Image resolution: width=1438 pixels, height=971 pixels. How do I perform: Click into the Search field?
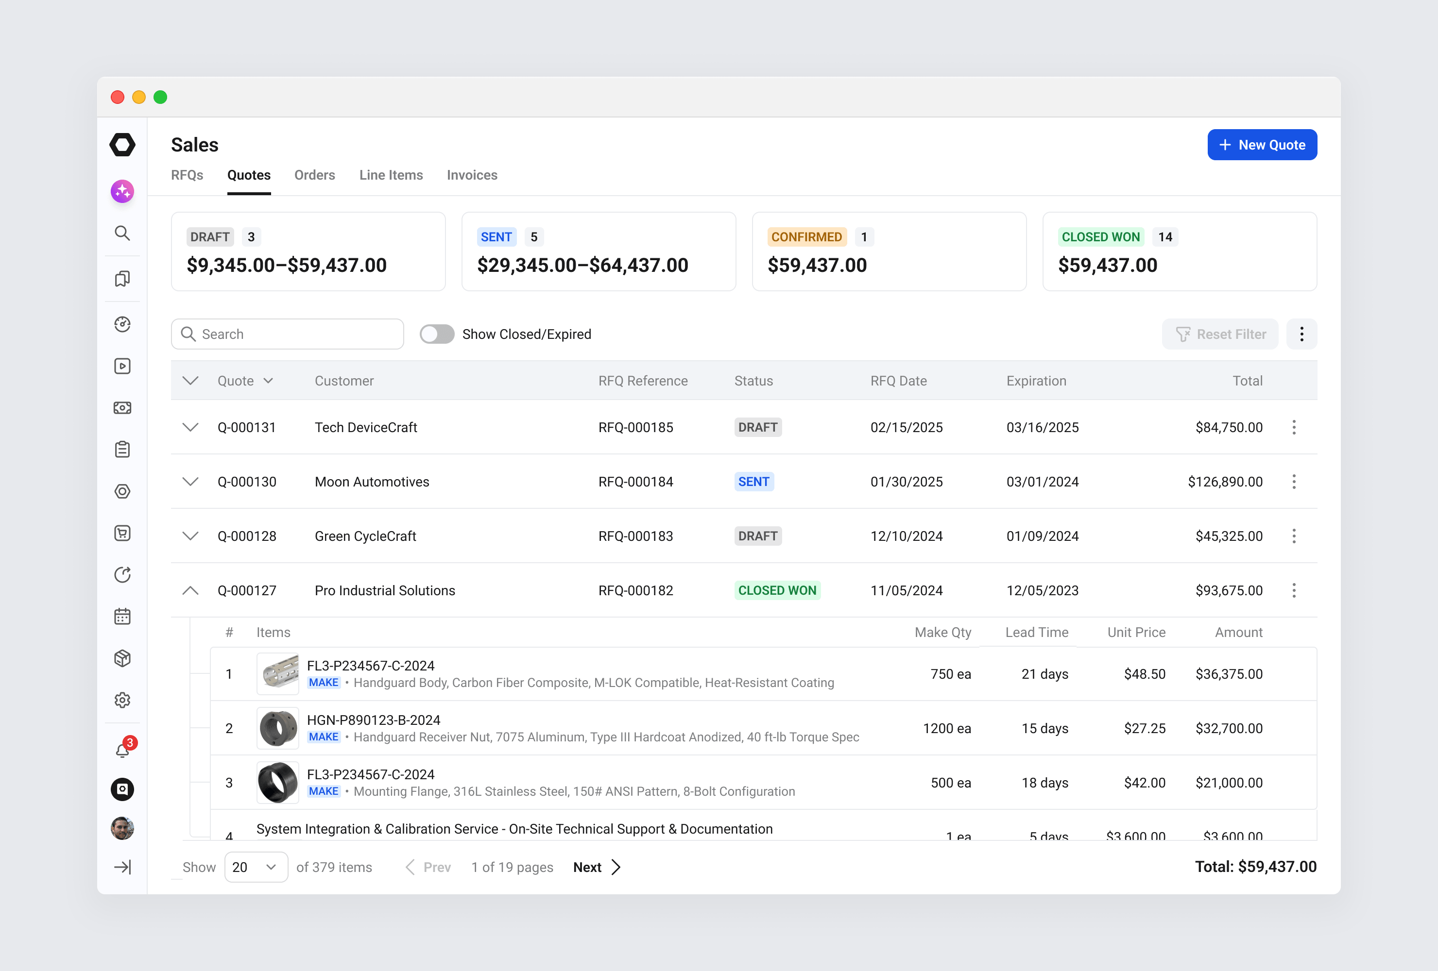click(287, 334)
